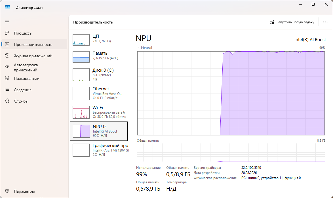Select the Производительность sidebar tab
Viewport: 333px width, 198px height.
tap(34, 44)
